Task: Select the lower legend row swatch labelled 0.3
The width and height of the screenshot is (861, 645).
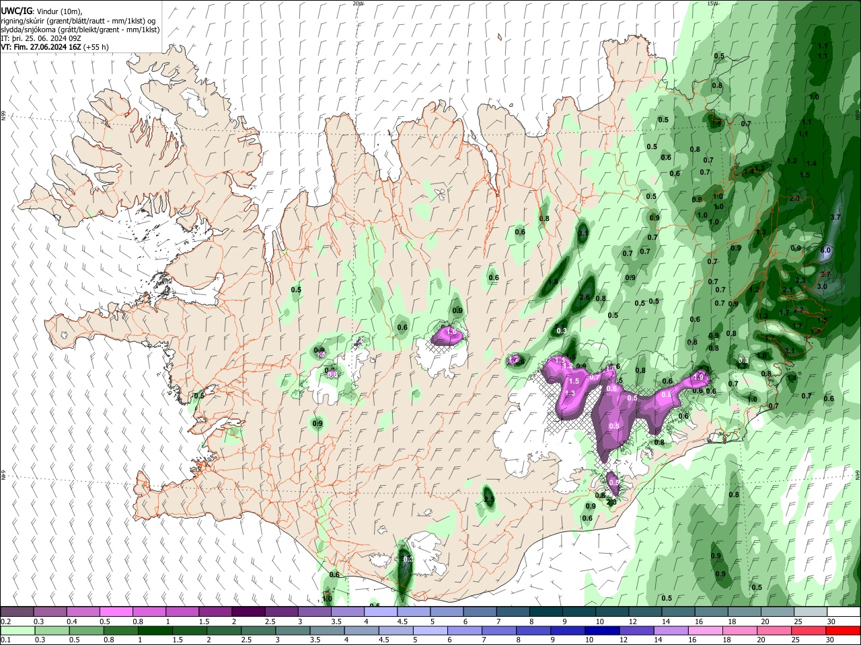Action: point(52,630)
